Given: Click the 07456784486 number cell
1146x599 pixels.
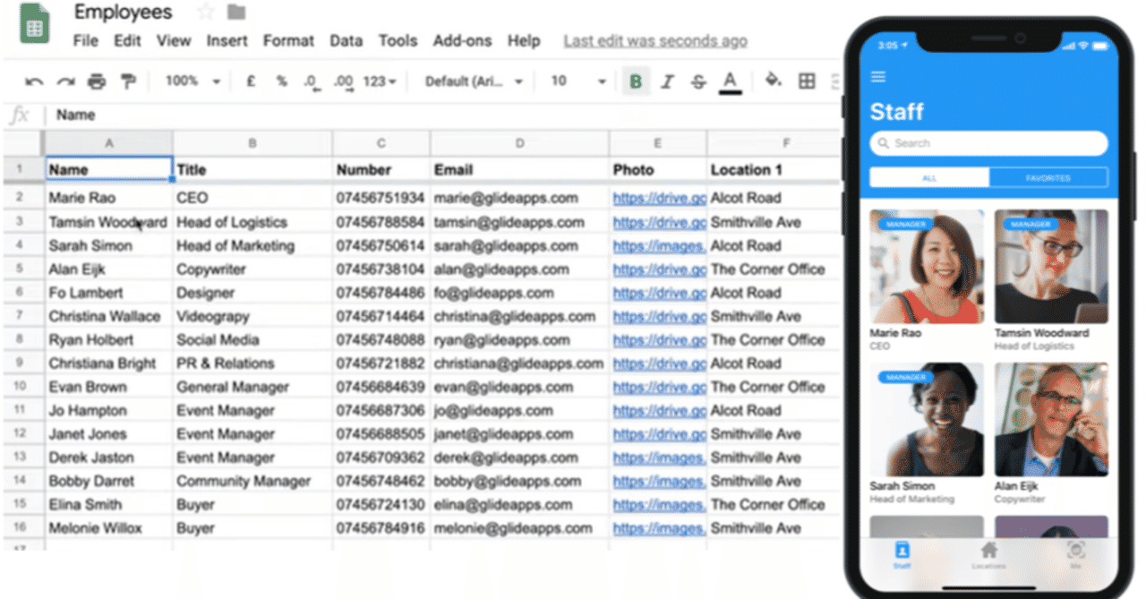Looking at the screenshot, I should [381, 293].
